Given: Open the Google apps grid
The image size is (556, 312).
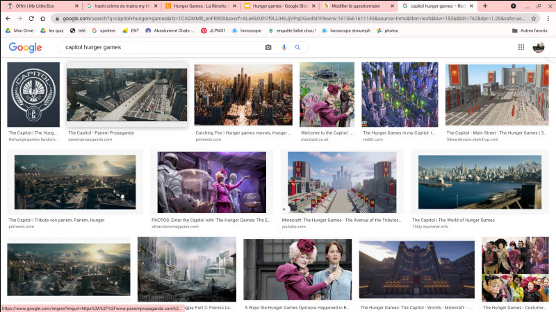Looking at the screenshot, I should click(x=521, y=47).
